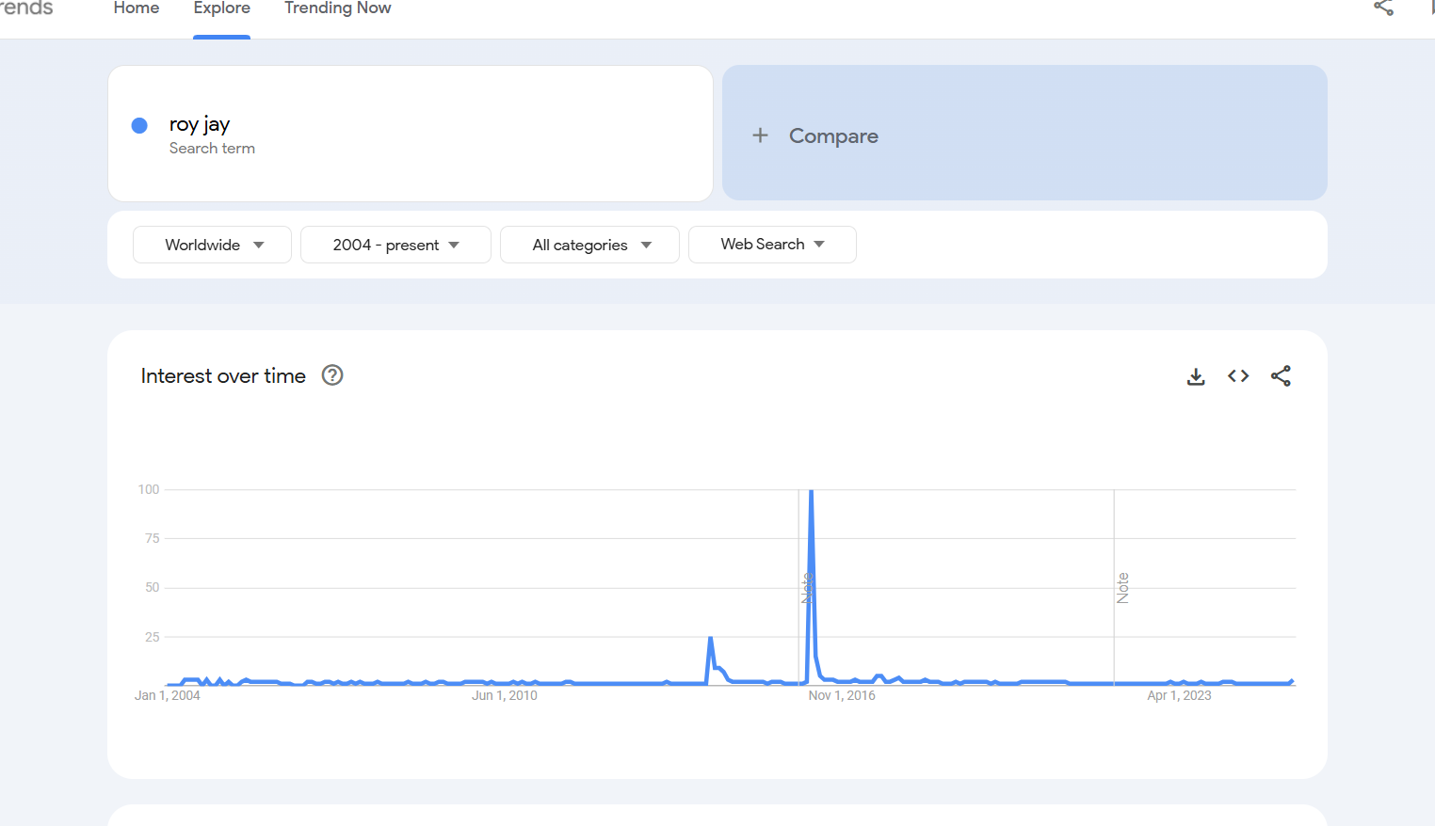Download the Interest over time data as CSV
1435x826 pixels.
[1196, 376]
